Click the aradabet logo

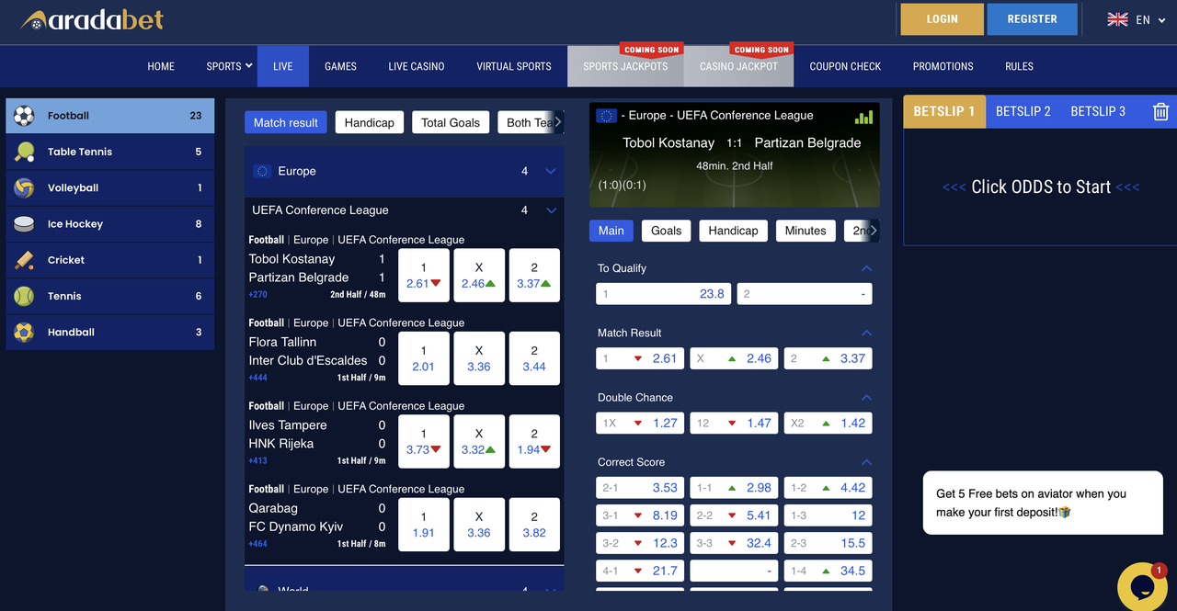pyautogui.click(x=92, y=18)
